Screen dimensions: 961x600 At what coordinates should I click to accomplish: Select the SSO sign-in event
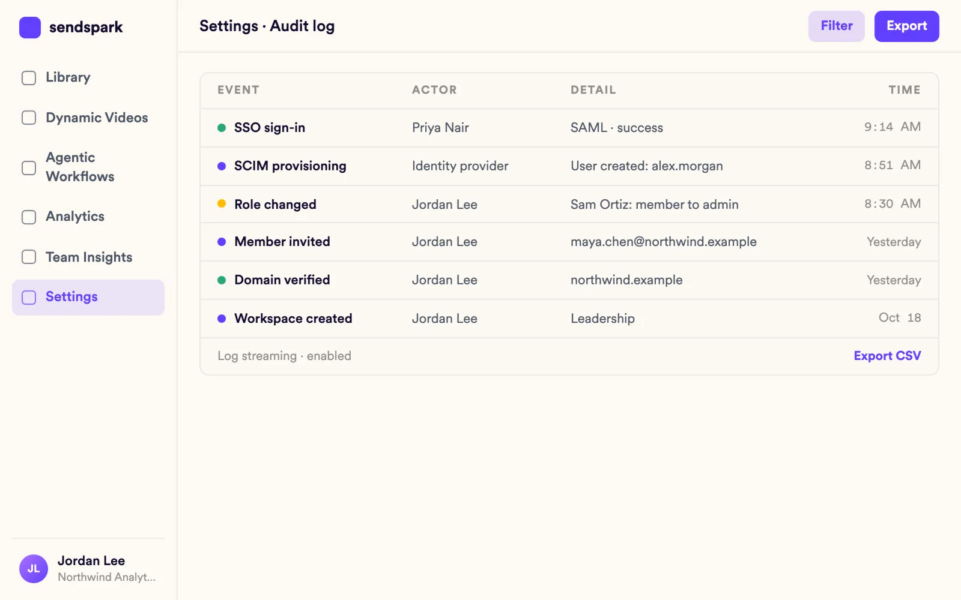coord(270,128)
